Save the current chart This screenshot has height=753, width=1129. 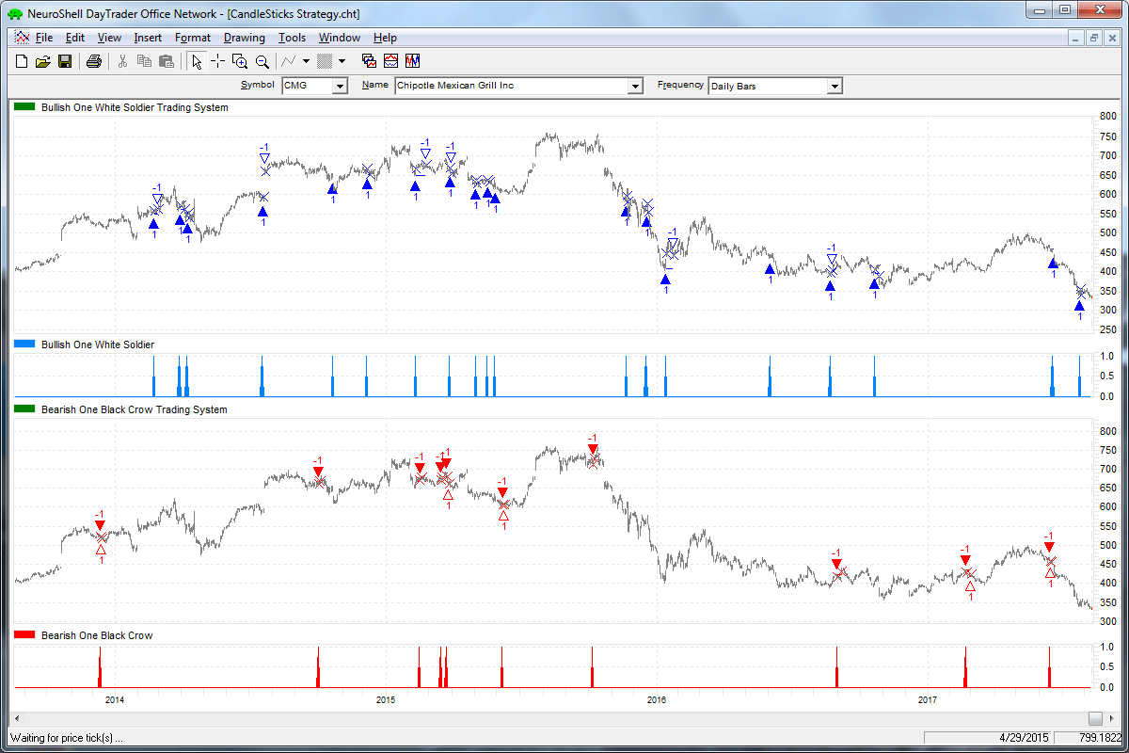pos(65,61)
